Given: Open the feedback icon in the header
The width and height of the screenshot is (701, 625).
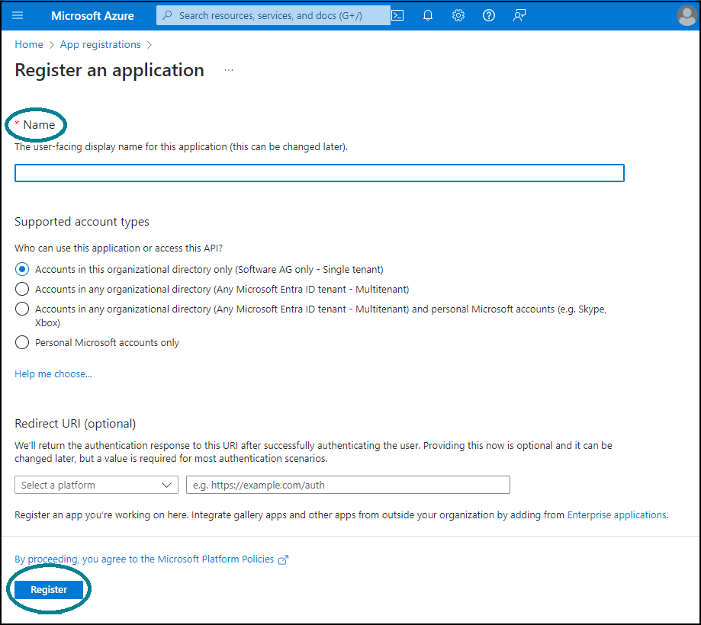Looking at the screenshot, I should 519,16.
